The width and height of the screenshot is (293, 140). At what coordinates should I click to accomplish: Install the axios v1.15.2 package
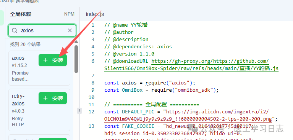53,60
